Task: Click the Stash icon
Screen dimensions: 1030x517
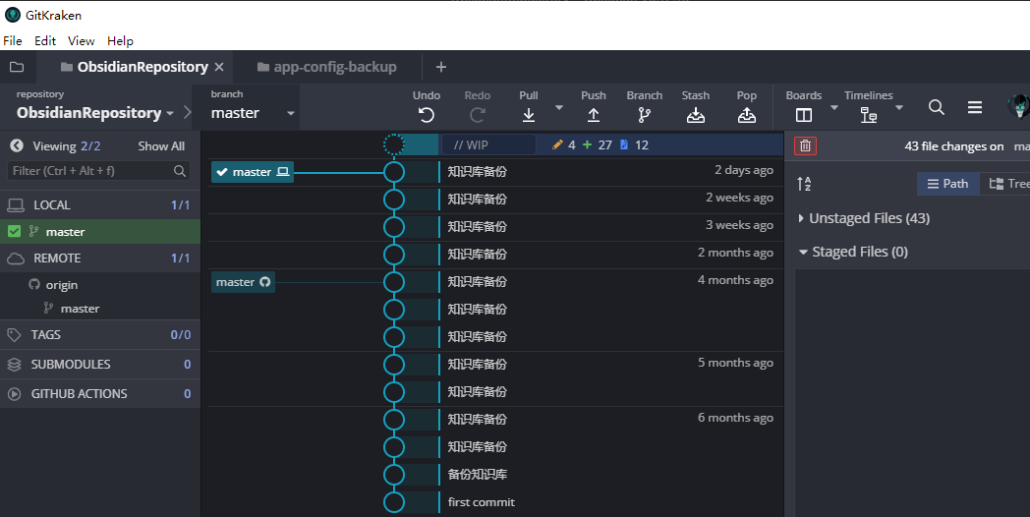Action: pyautogui.click(x=696, y=114)
